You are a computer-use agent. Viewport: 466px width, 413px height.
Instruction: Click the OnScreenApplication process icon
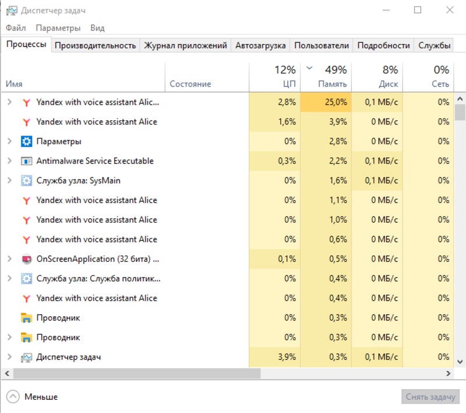[26, 259]
